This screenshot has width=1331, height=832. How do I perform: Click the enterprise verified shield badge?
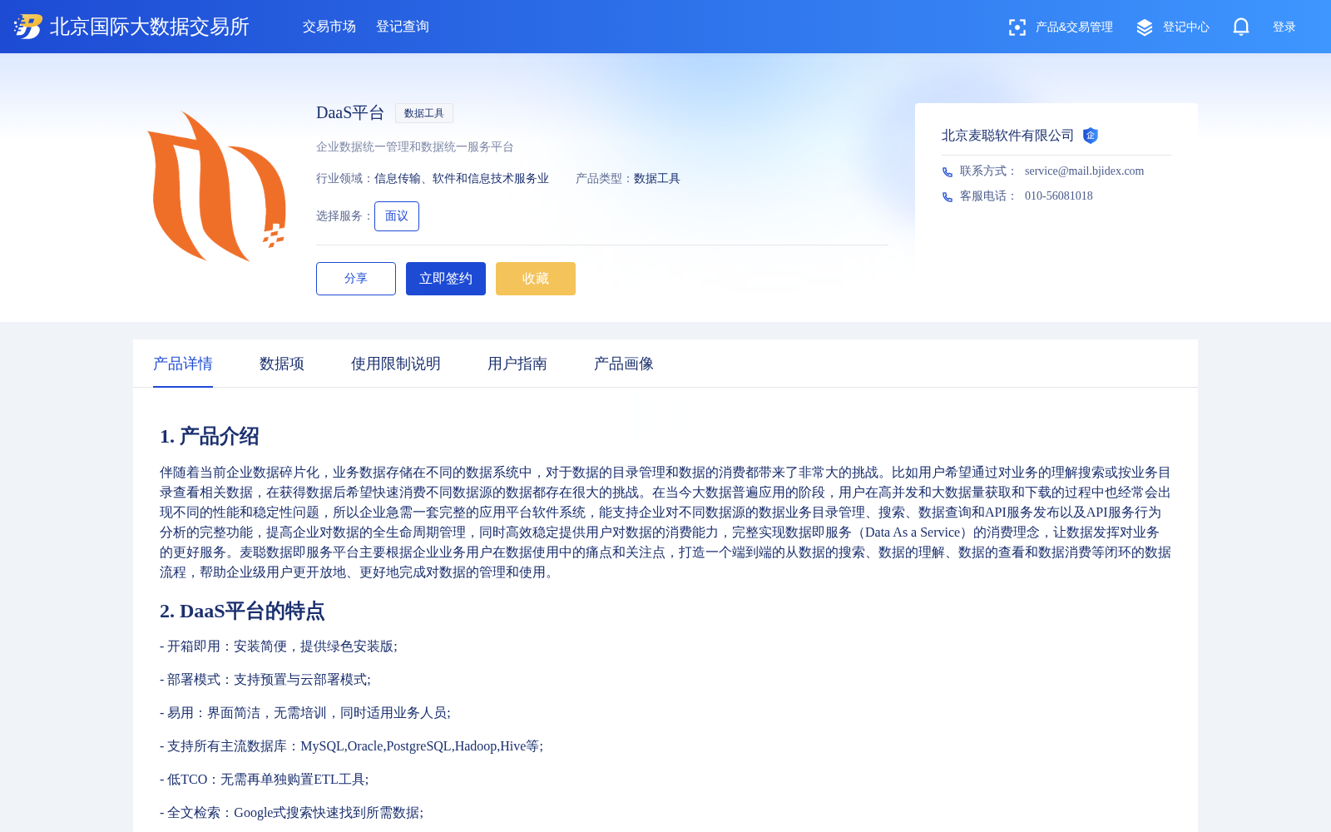coord(1091,136)
